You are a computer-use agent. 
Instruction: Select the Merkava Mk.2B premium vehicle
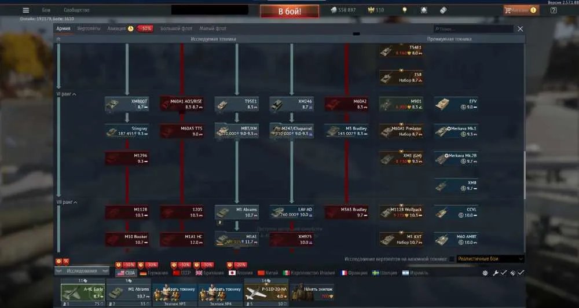[456, 158]
